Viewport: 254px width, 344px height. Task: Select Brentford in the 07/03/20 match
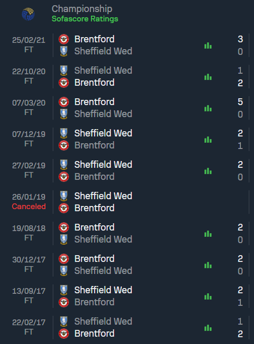tap(94, 102)
